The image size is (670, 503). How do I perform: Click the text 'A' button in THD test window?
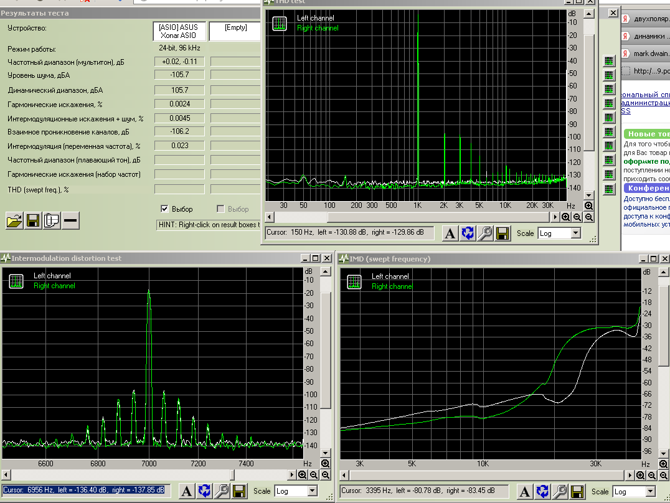(451, 233)
